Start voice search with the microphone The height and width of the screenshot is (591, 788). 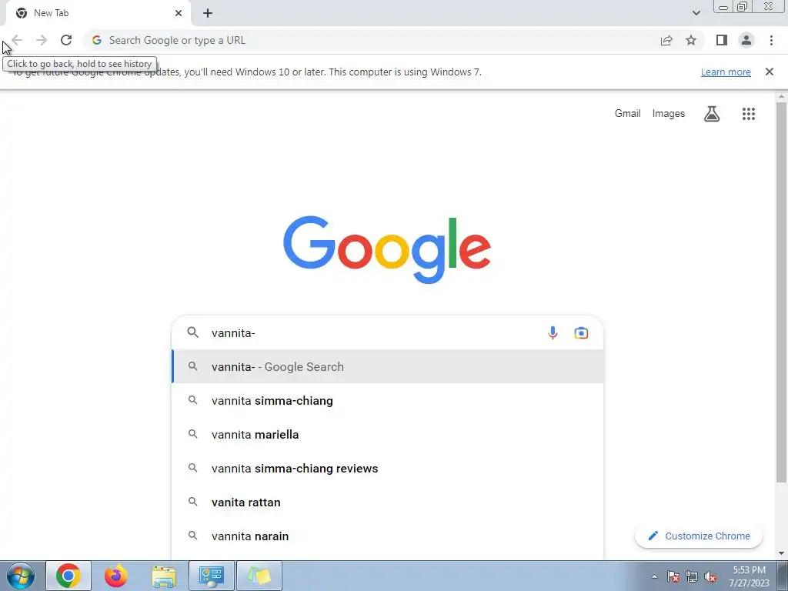(553, 332)
